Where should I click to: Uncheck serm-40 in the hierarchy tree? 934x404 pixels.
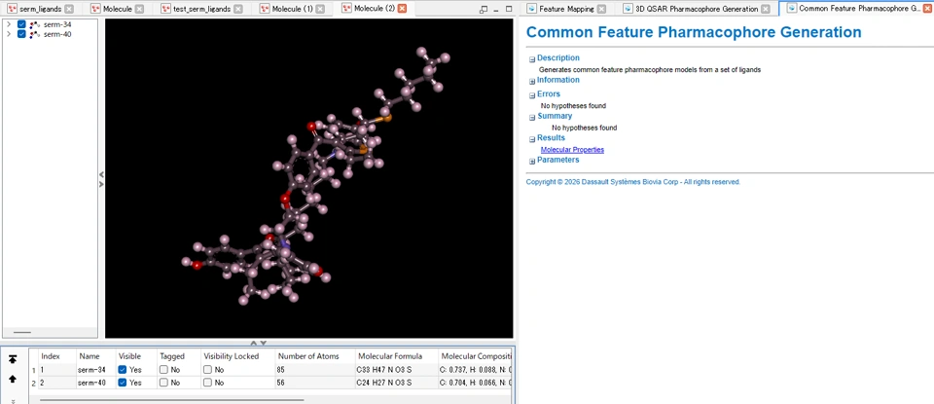(21, 34)
